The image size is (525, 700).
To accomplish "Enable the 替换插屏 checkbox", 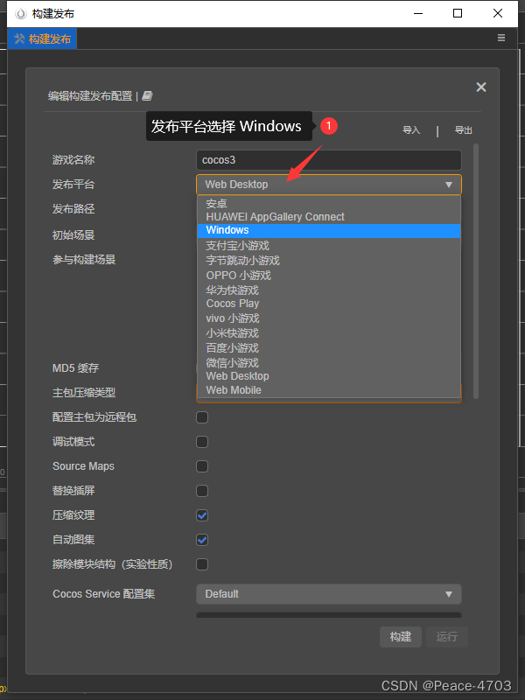I will 202,491.
